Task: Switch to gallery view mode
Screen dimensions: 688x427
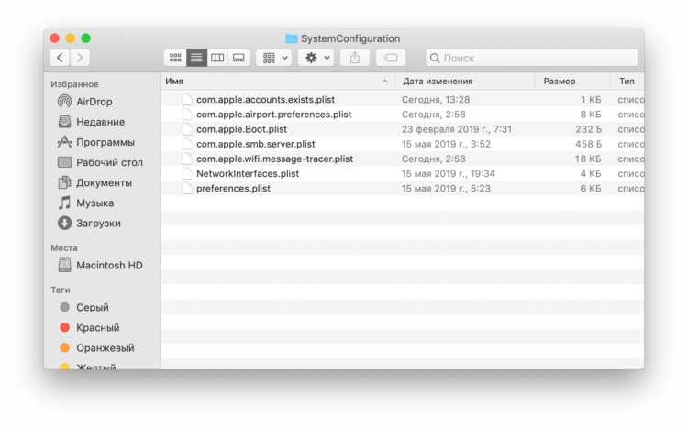Action: tap(239, 58)
